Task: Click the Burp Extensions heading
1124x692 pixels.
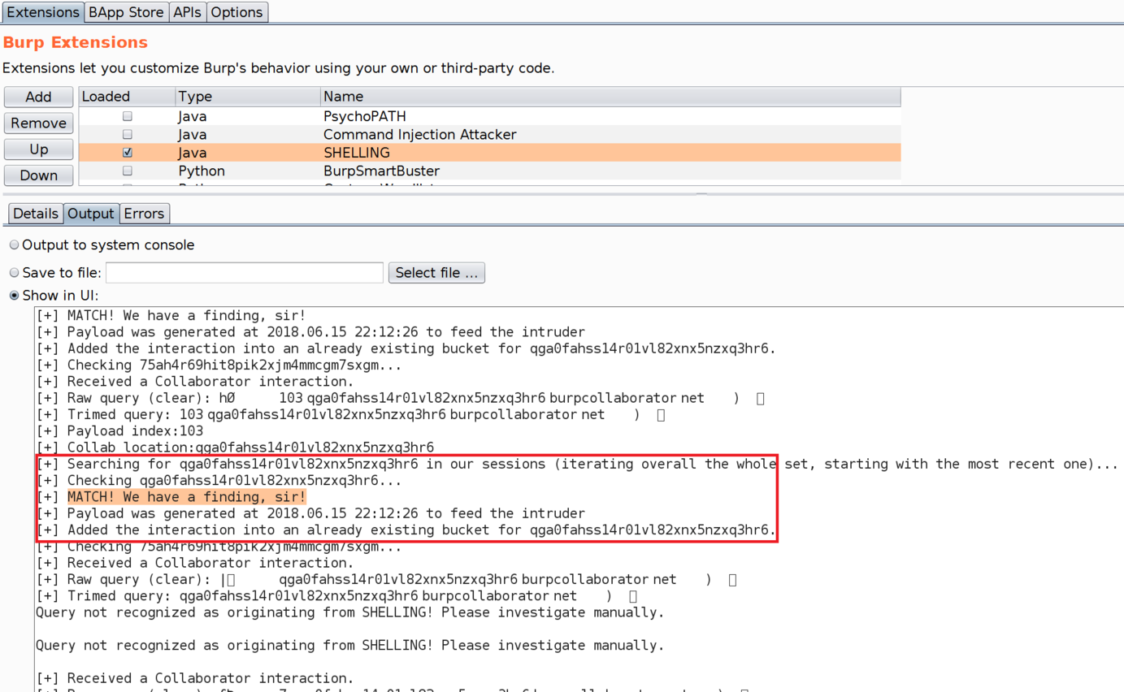Action: pyautogui.click(x=76, y=42)
